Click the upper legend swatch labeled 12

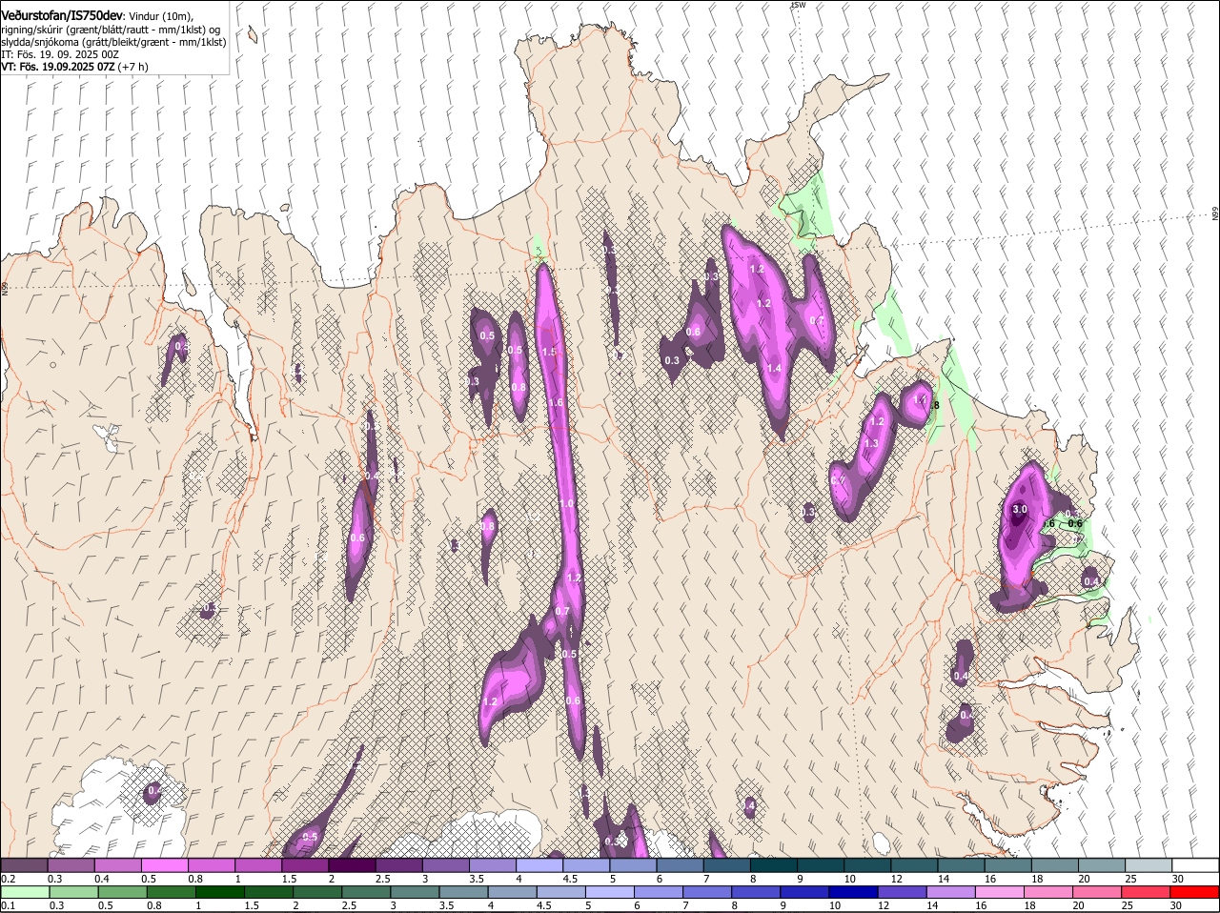pos(915,864)
